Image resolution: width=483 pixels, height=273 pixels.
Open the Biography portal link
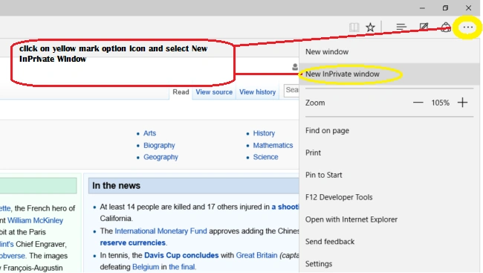click(159, 145)
